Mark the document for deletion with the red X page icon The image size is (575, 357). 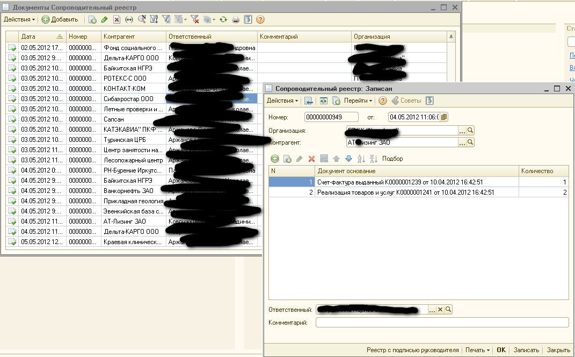117,20
